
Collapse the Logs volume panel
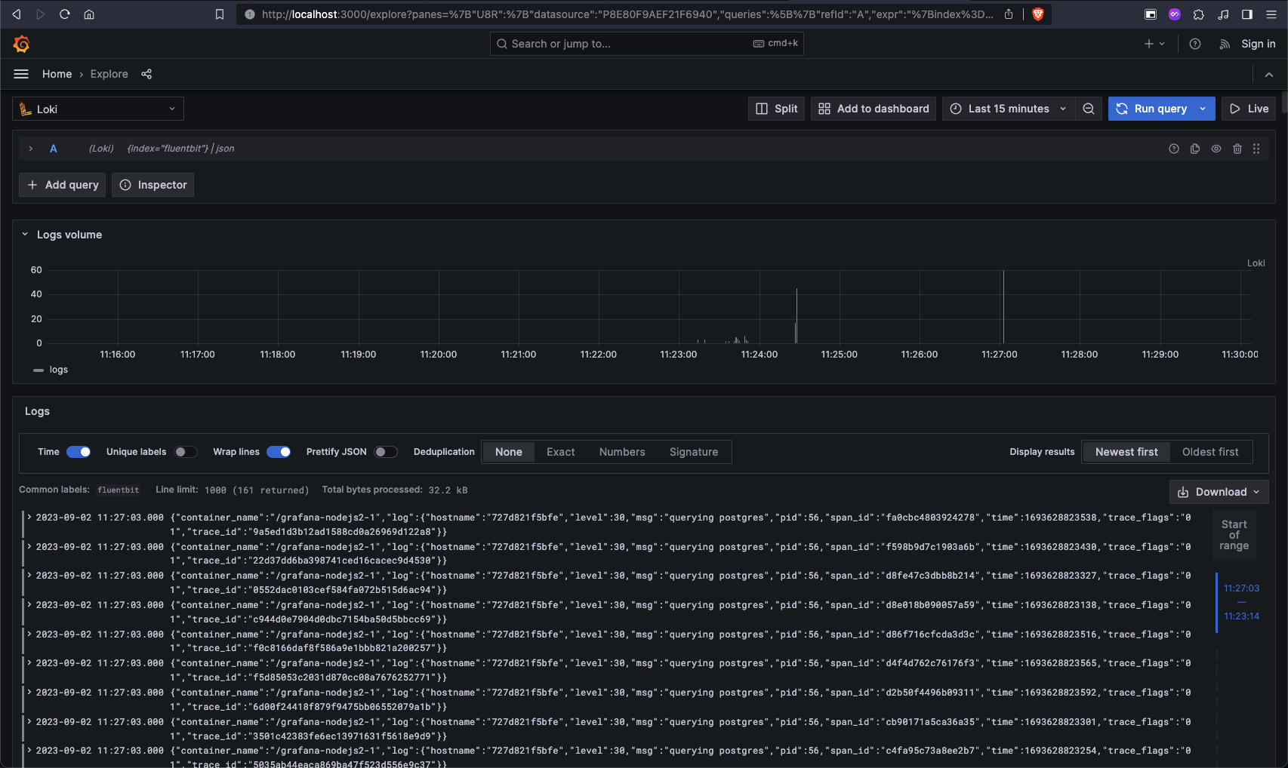[25, 235]
